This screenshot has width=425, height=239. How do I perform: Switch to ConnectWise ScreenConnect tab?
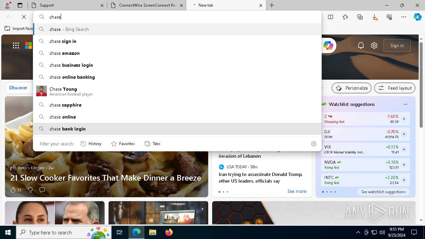click(x=146, y=5)
